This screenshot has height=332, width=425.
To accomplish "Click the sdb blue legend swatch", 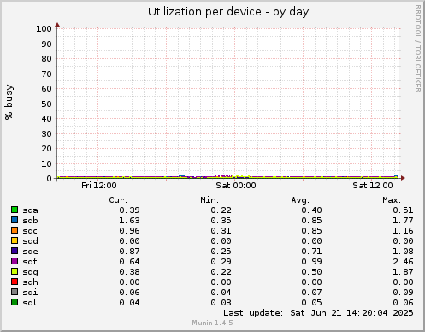I will (15, 220).
